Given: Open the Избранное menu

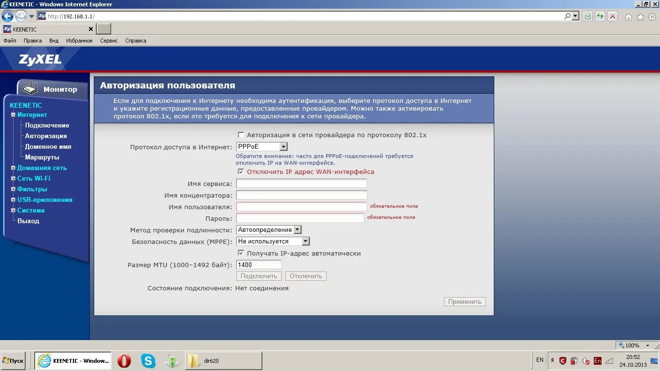Looking at the screenshot, I should click(x=79, y=41).
